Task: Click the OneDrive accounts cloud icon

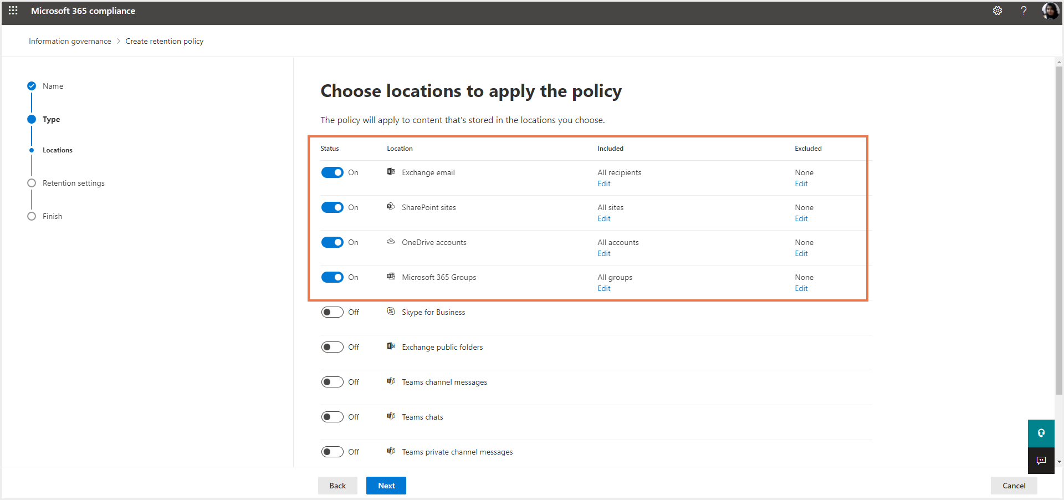Action: pyautogui.click(x=391, y=242)
